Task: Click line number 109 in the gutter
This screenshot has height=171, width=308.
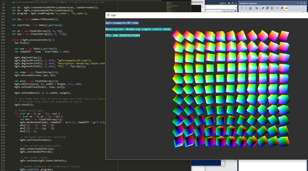Action: [3, 40]
